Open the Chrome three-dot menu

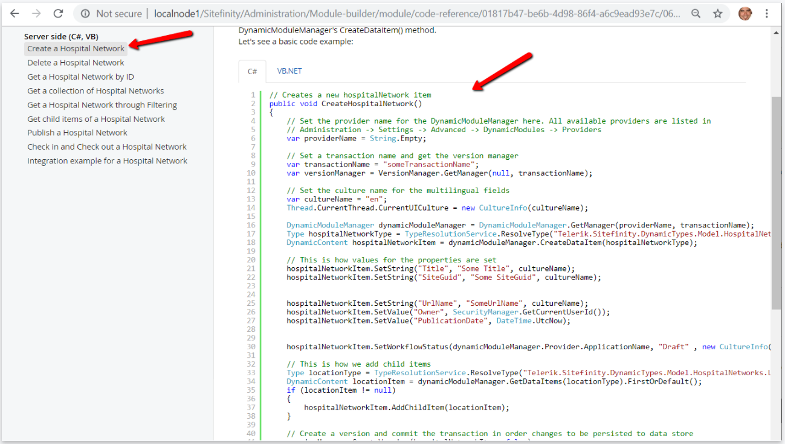coord(767,13)
